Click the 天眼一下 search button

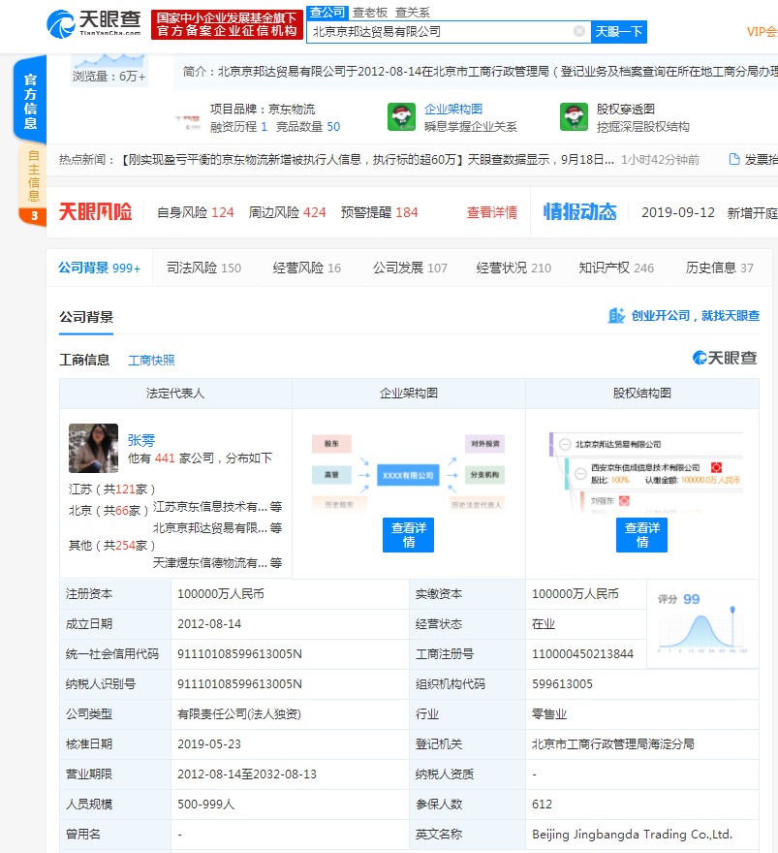tap(619, 32)
